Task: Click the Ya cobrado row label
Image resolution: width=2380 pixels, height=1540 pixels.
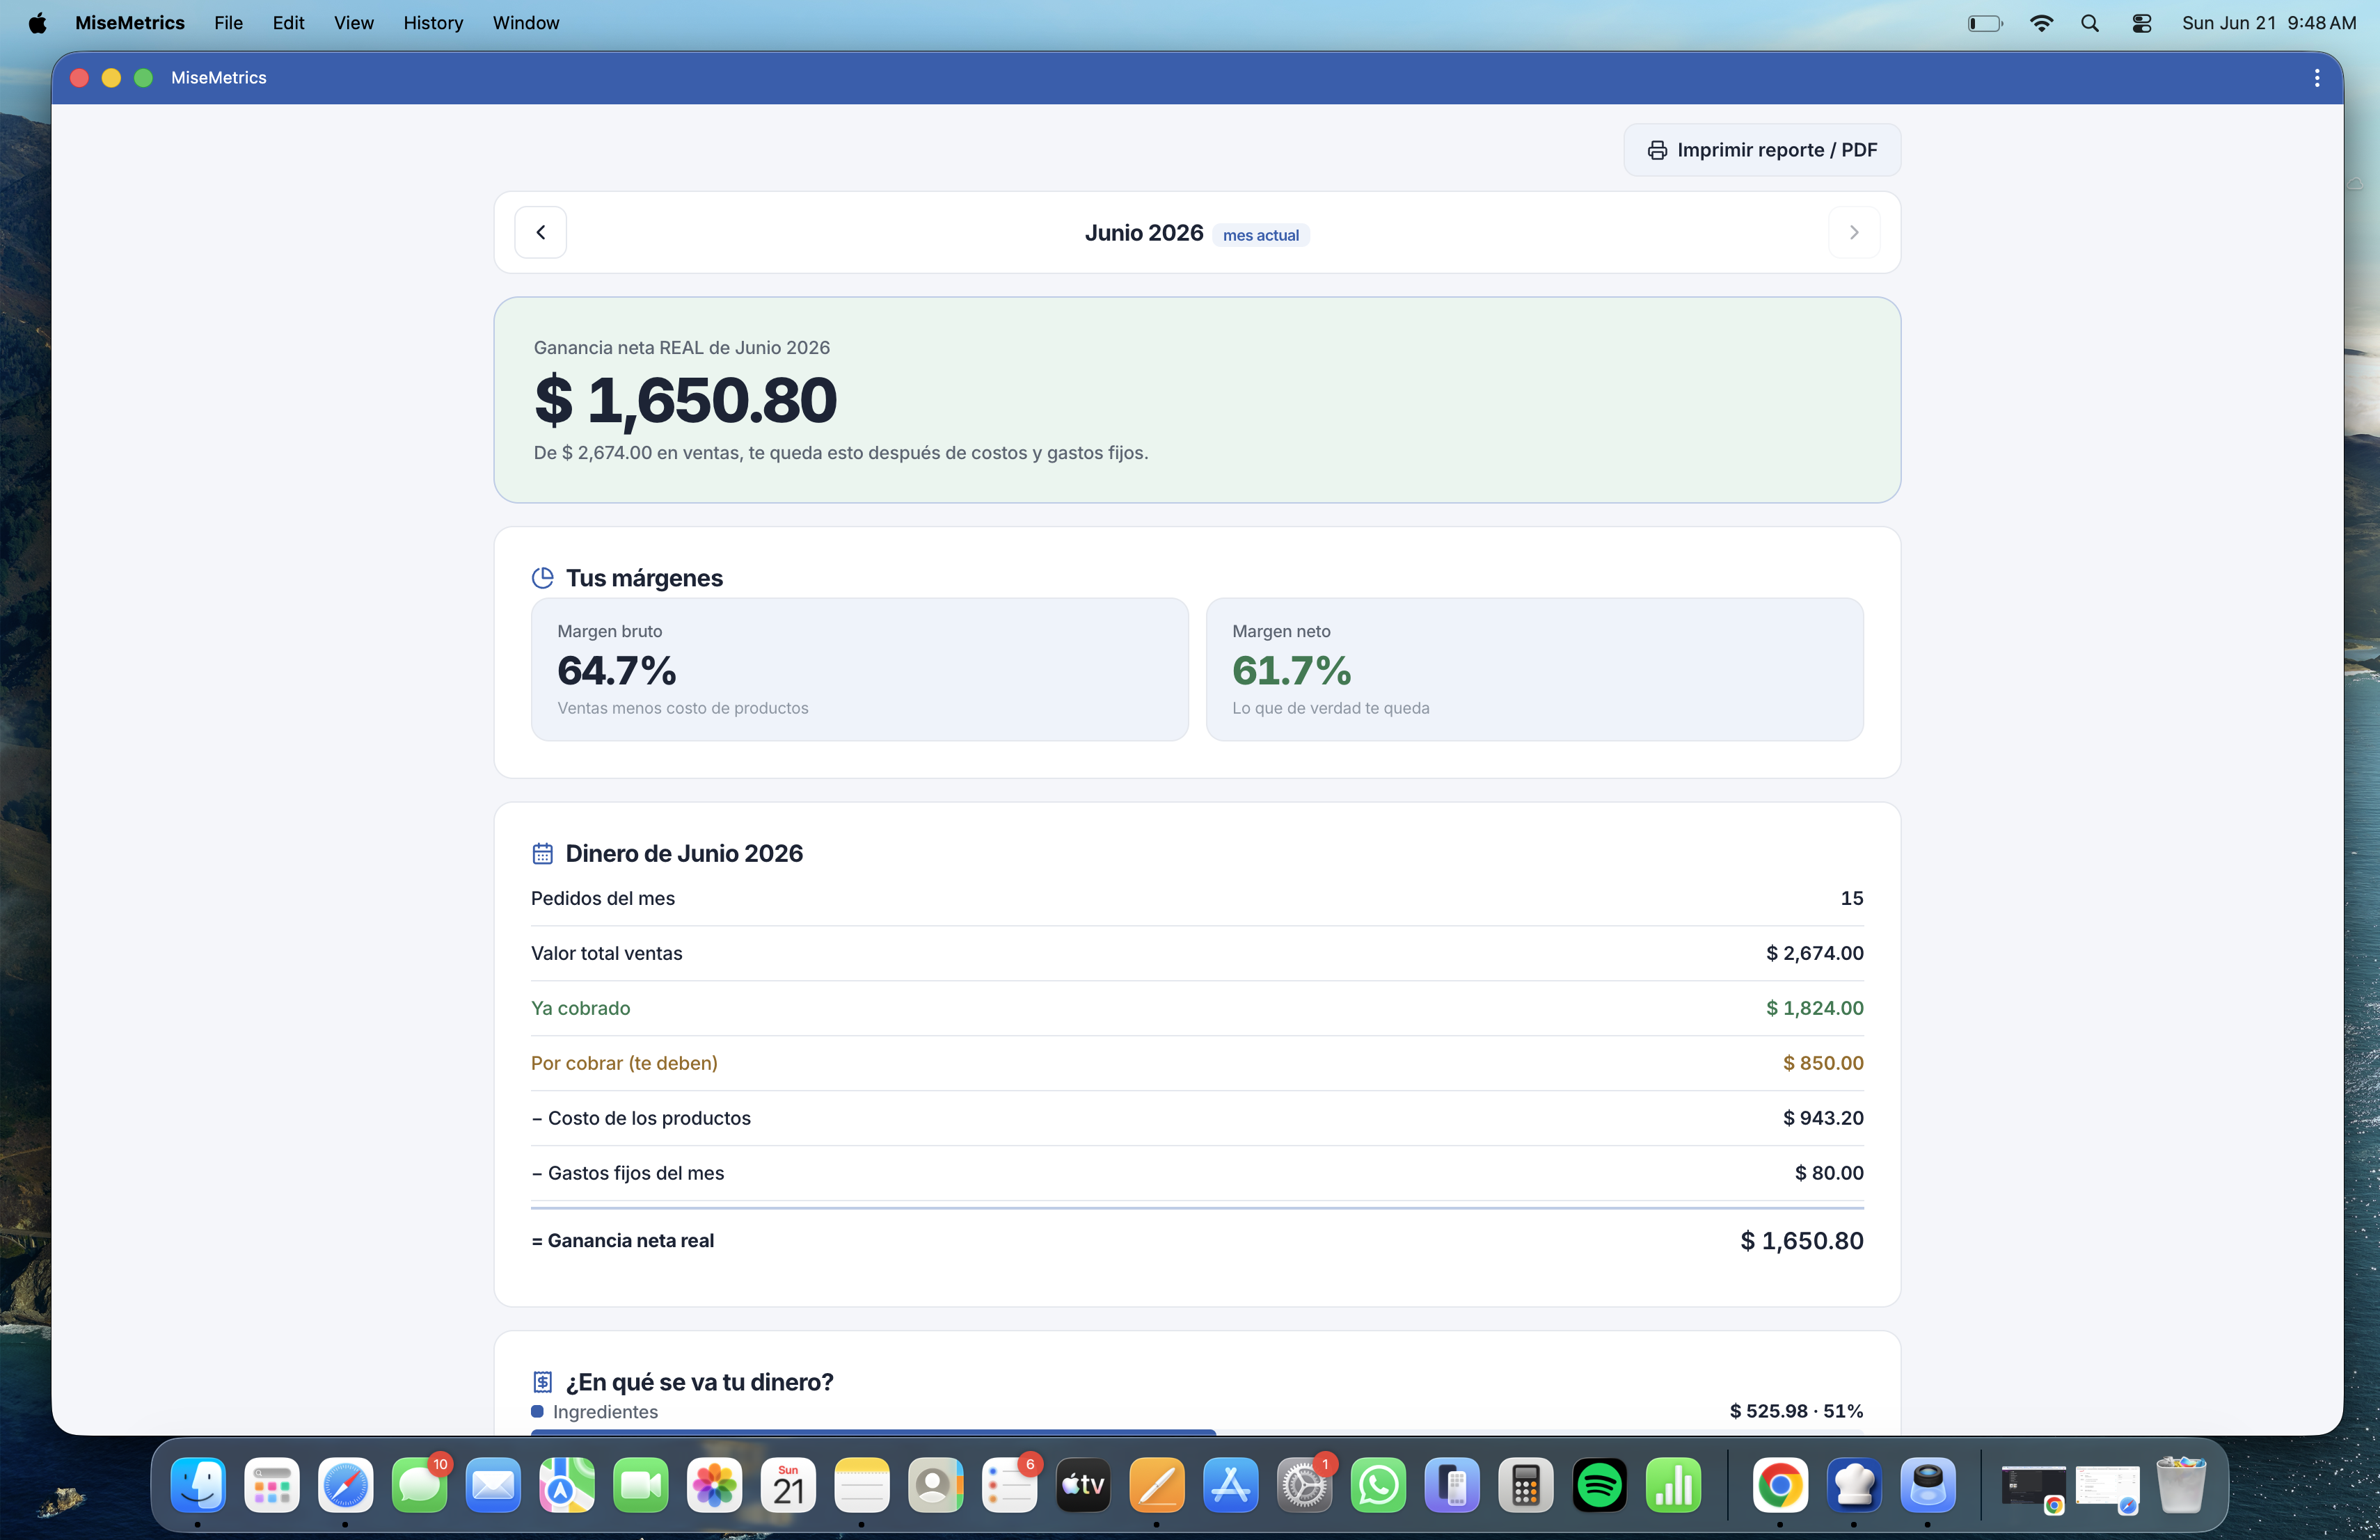Action: pyautogui.click(x=581, y=1009)
